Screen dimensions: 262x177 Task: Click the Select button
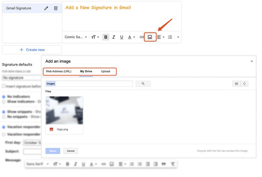coord(53,151)
